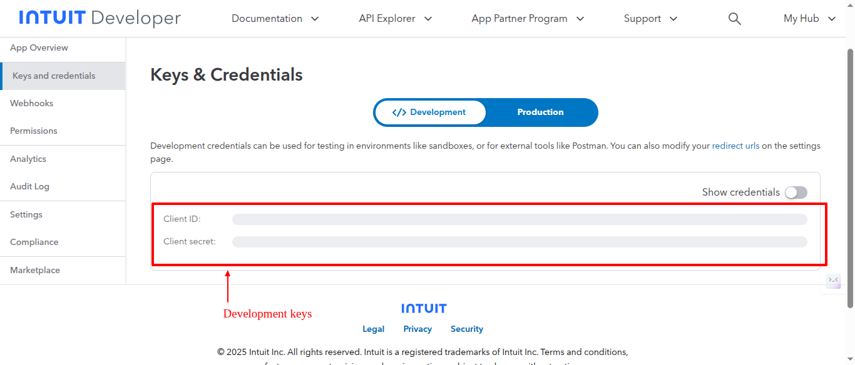Image resolution: width=855 pixels, height=365 pixels.
Task: Open the Support dropdown menu
Action: 650,19
